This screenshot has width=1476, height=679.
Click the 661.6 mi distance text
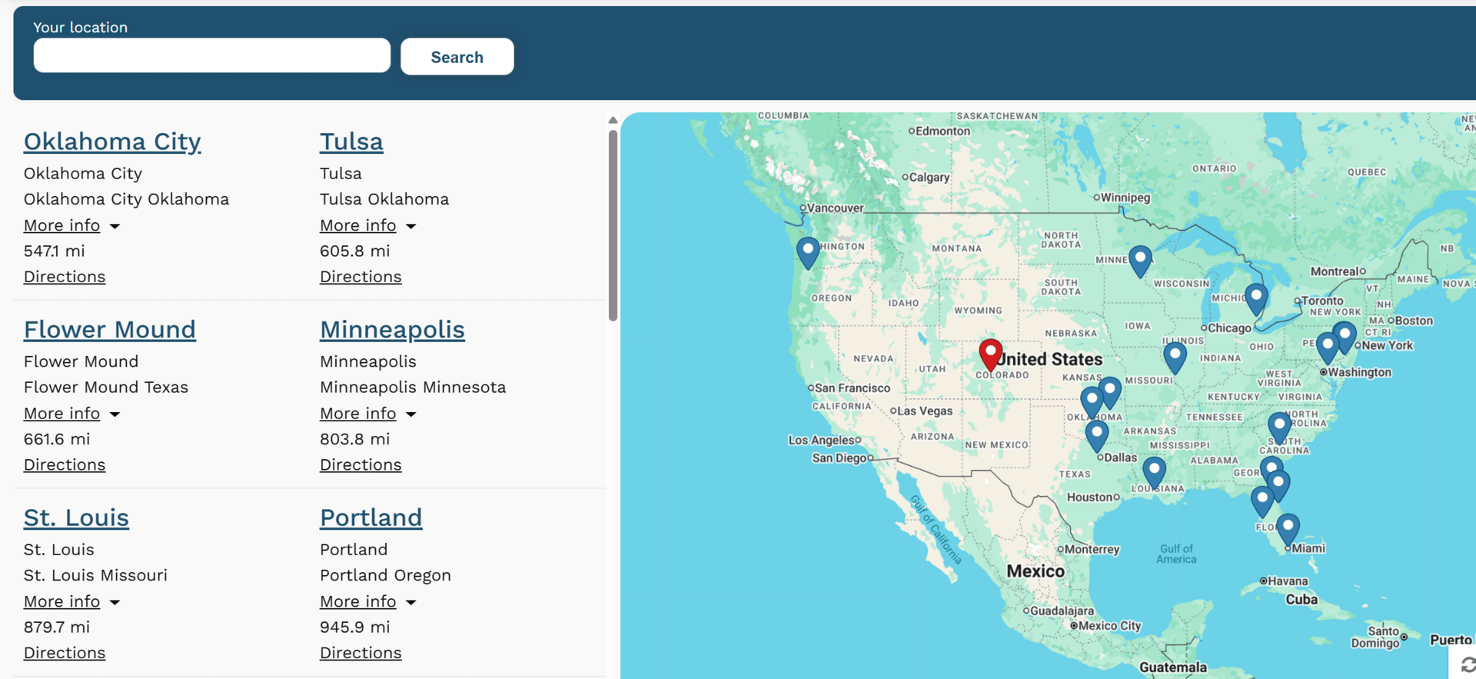pos(57,439)
